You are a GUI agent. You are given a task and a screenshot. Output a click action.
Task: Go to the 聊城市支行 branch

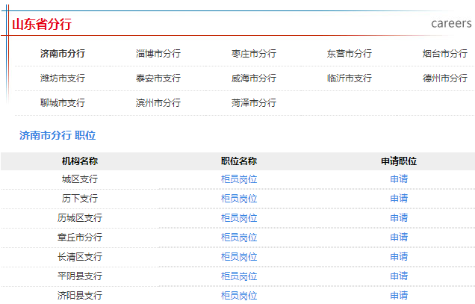63,103
